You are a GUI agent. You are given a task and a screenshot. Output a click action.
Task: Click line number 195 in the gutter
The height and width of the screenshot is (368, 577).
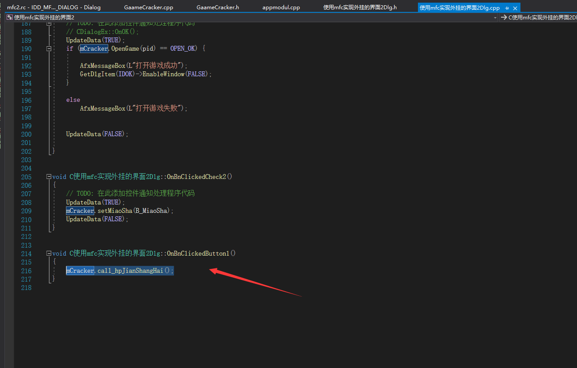tap(27, 92)
